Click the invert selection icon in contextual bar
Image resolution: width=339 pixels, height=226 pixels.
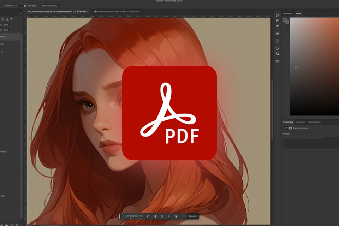155,216
